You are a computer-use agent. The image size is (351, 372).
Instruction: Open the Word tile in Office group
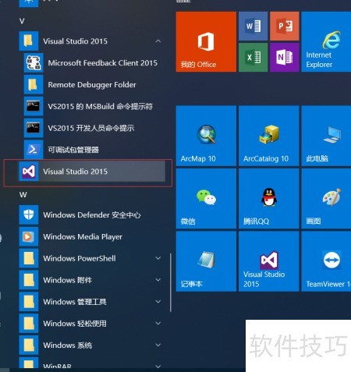(253, 26)
